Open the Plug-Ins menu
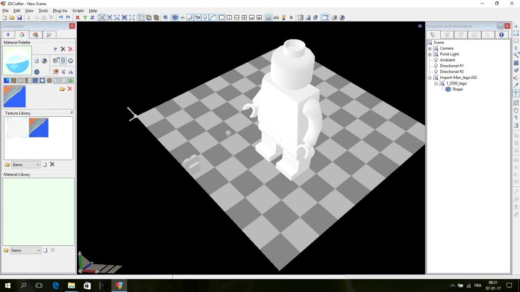This screenshot has height=292, width=520. 60,10
